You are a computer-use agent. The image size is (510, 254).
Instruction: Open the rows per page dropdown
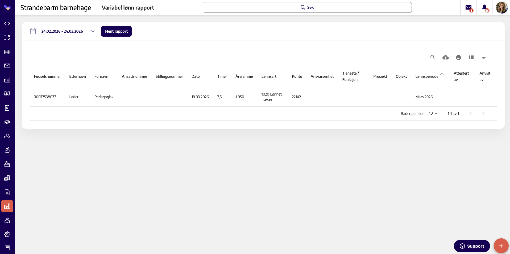[433, 114]
